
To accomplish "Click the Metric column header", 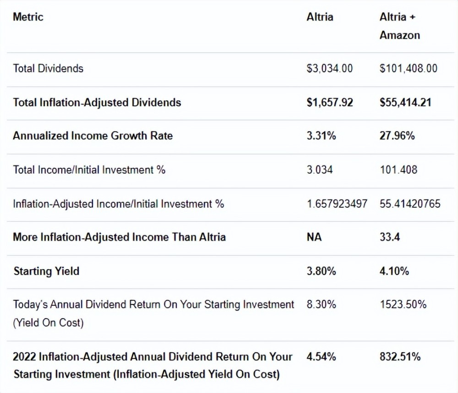I will [28, 17].
